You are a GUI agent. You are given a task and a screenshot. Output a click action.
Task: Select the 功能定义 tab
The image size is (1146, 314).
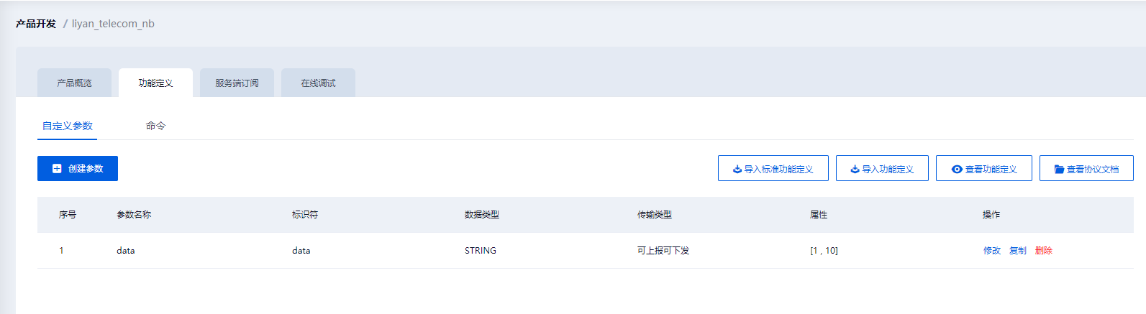[155, 83]
